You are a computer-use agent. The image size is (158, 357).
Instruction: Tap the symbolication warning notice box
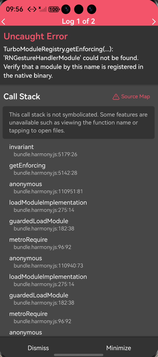point(78,122)
